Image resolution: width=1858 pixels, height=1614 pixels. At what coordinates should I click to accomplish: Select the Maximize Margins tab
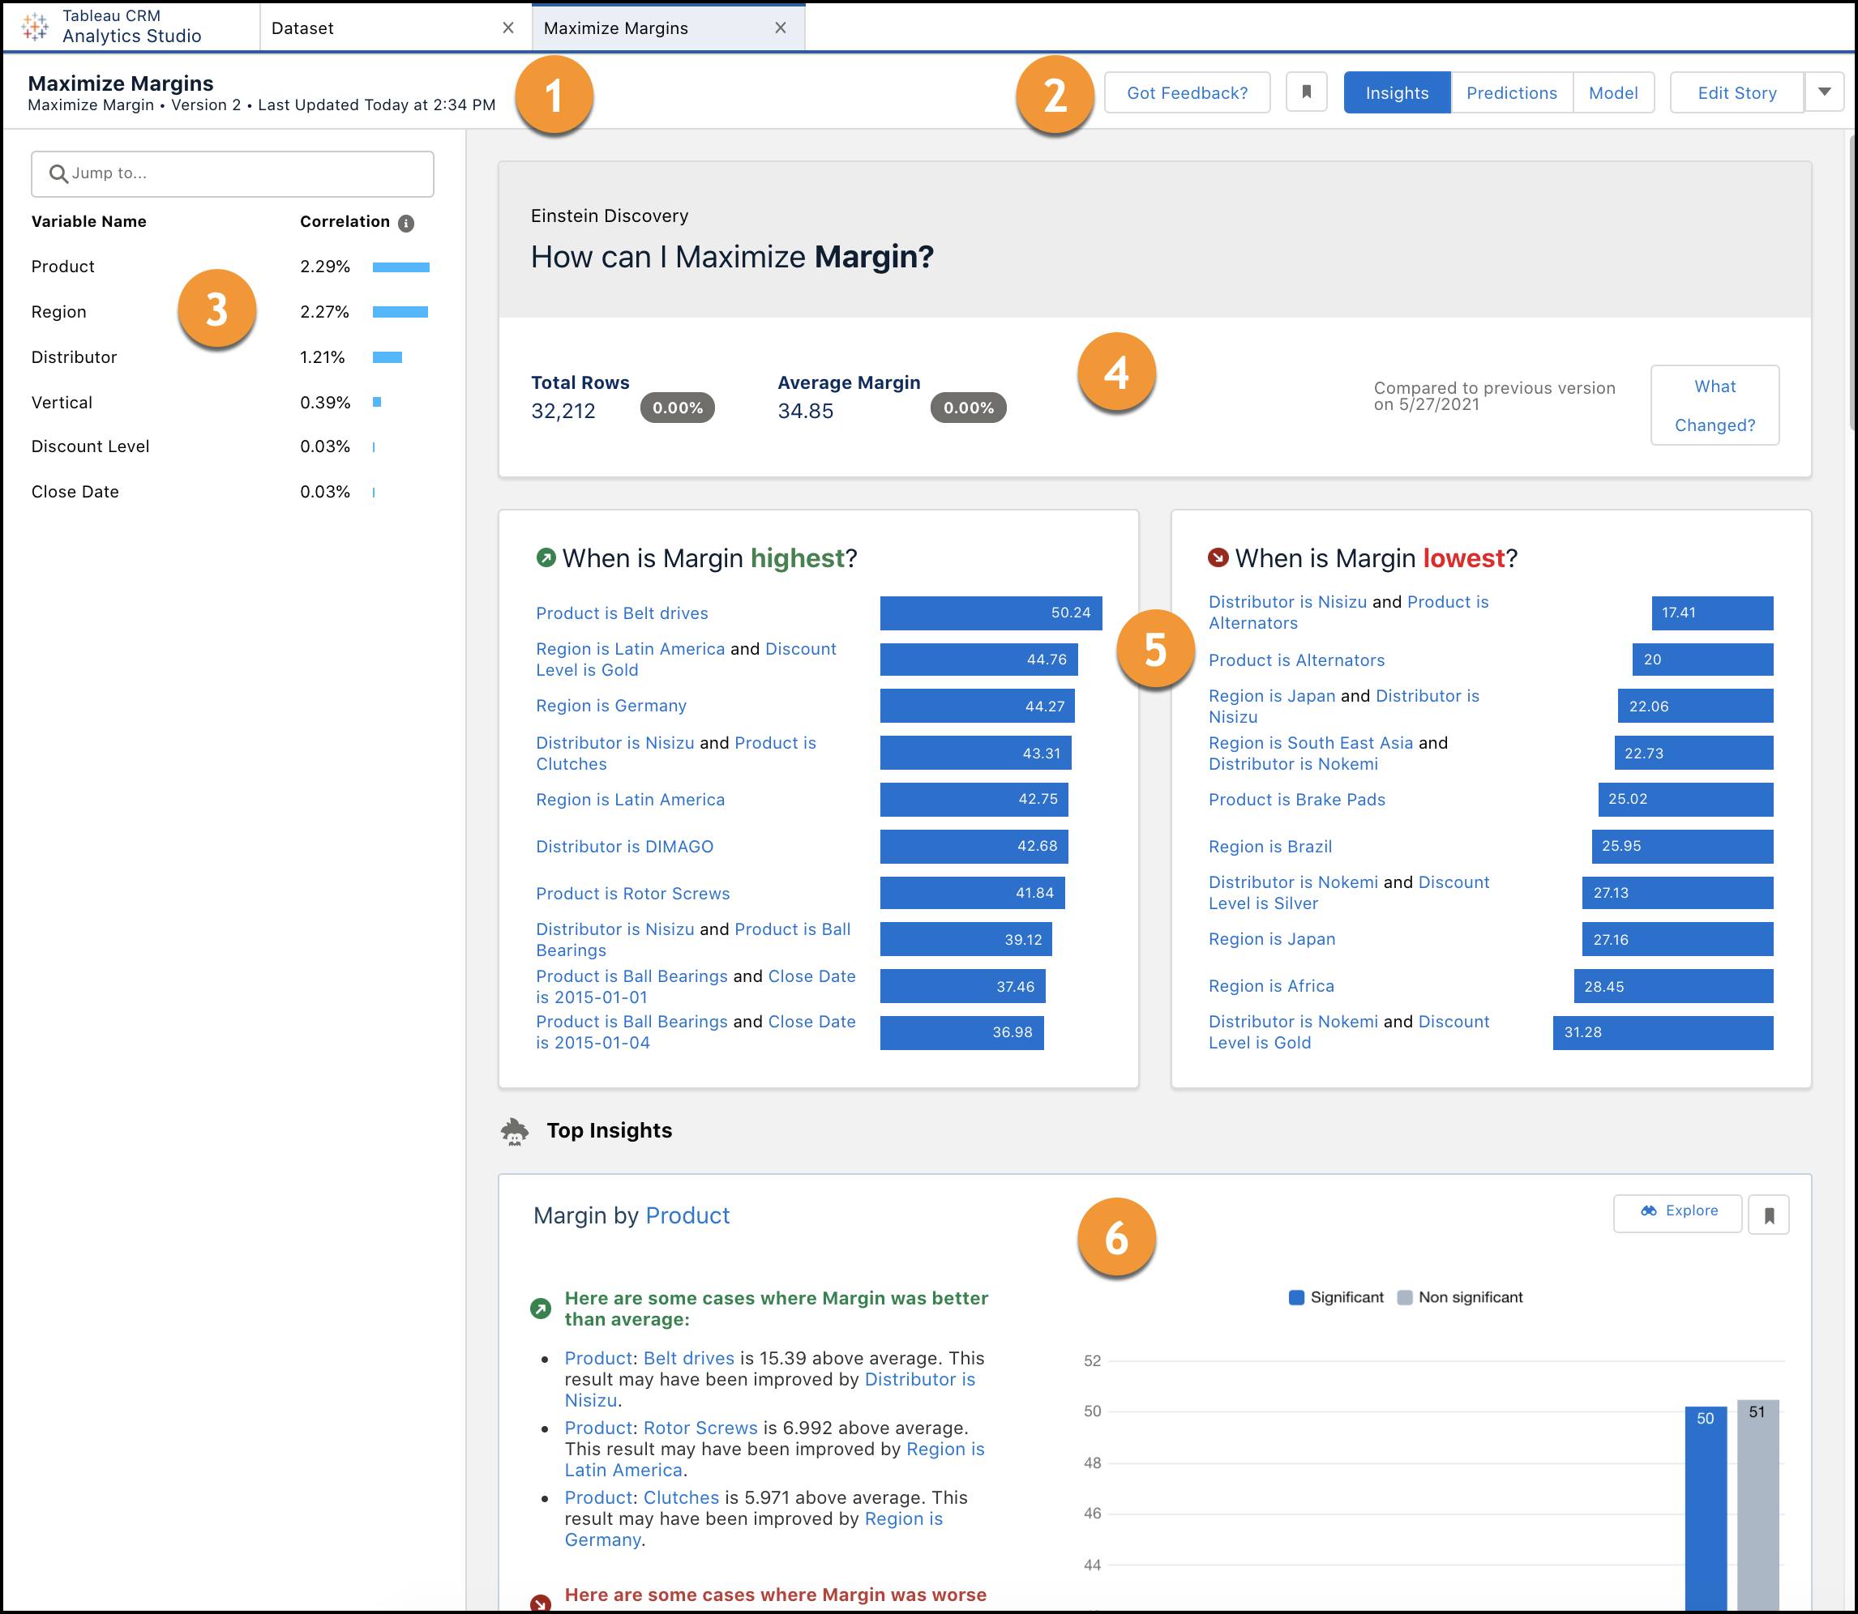(669, 28)
